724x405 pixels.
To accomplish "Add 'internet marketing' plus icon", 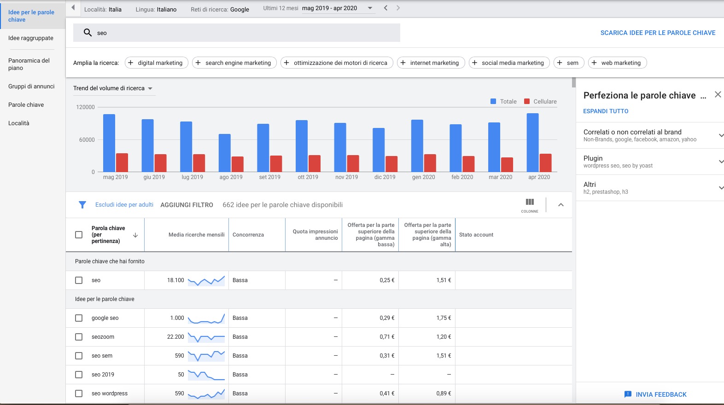I will coord(403,63).
